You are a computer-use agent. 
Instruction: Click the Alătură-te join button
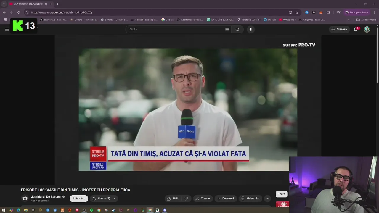tap(79, 199)
